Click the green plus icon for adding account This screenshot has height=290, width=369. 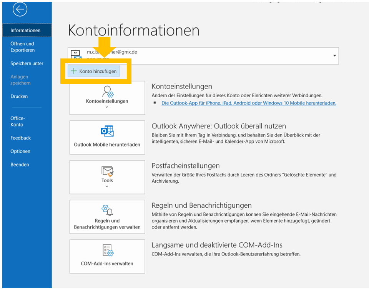[x=74, y=71]
